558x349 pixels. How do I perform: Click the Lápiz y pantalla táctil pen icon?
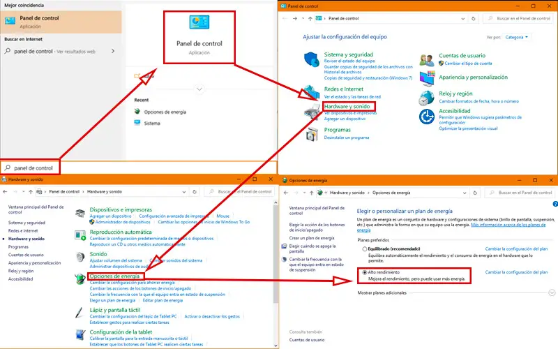pos(80,312)
